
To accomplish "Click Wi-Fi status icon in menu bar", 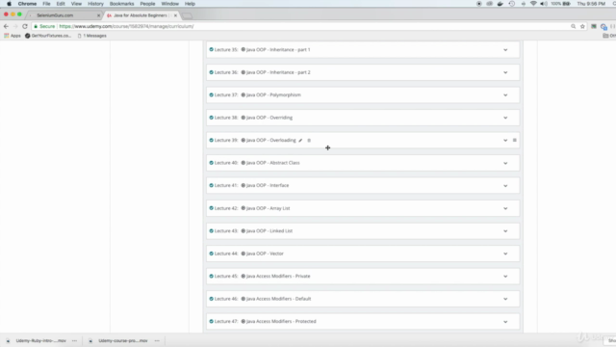I will [533, 4].
